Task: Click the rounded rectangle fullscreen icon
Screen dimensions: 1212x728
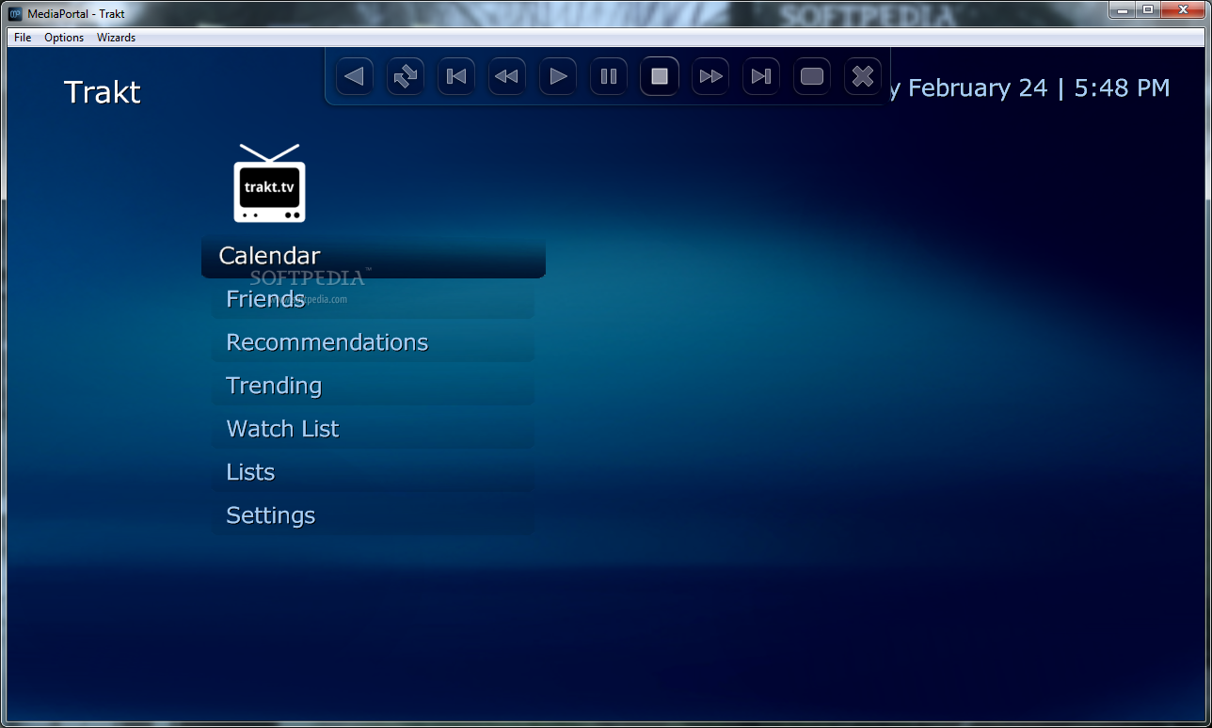Action: (x=812, y=76)
